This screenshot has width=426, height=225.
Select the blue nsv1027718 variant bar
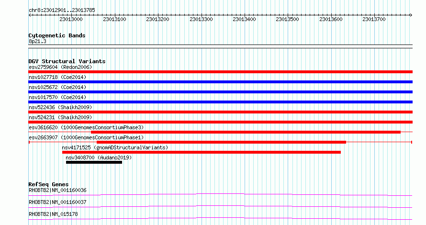(x=220, y=82)
